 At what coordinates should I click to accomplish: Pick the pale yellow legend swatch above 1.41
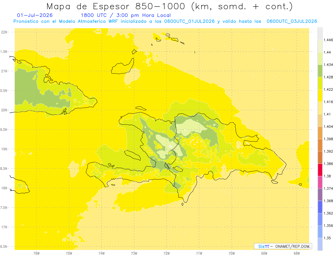coord(320,108)
